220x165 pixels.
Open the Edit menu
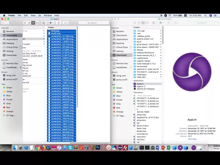coord(26,15)
